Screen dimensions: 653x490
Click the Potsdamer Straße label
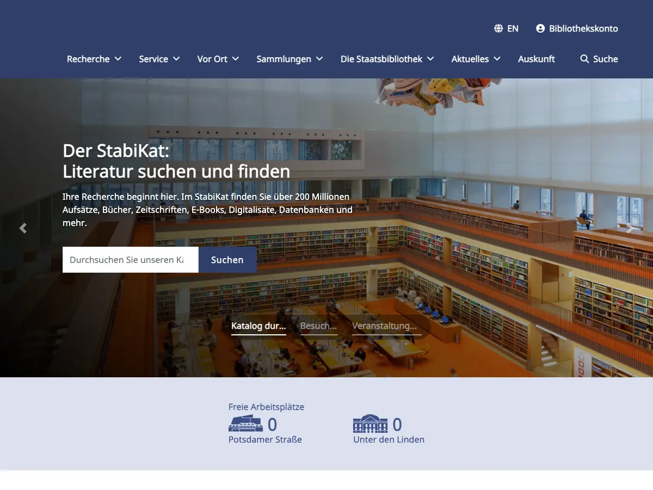265,439
